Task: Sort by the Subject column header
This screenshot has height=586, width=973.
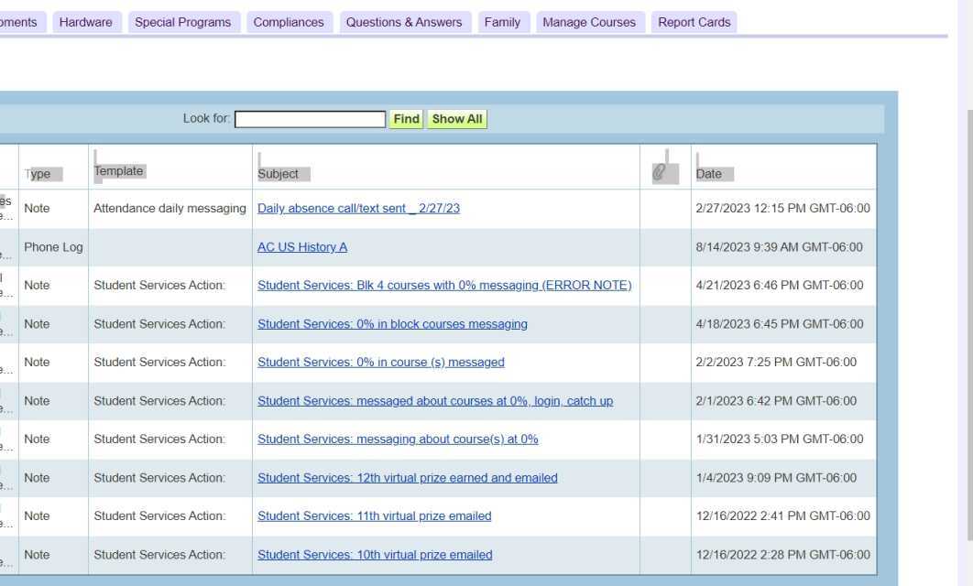Action: pyautogui.click(x=279, y=174)
